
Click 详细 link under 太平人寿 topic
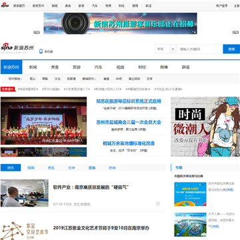[x=215, y=227]
